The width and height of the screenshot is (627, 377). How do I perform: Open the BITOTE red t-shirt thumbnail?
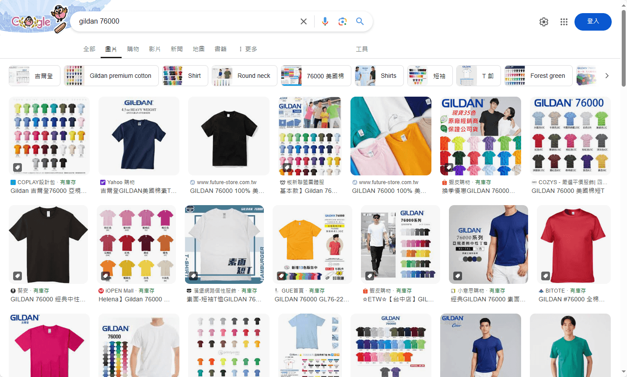574,244
